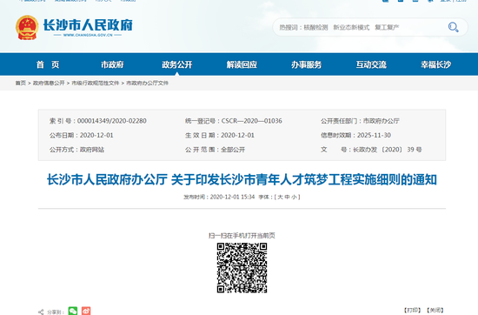Open the 政务公开 navigation menu item
The image size is (478, 315).
(176, 64)
